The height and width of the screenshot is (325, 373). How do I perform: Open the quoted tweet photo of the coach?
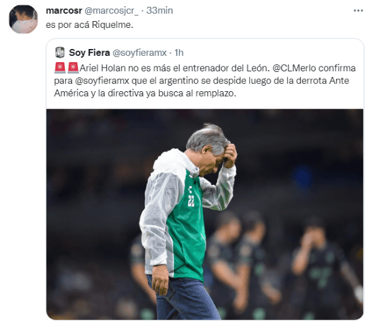tap(205, 214)
